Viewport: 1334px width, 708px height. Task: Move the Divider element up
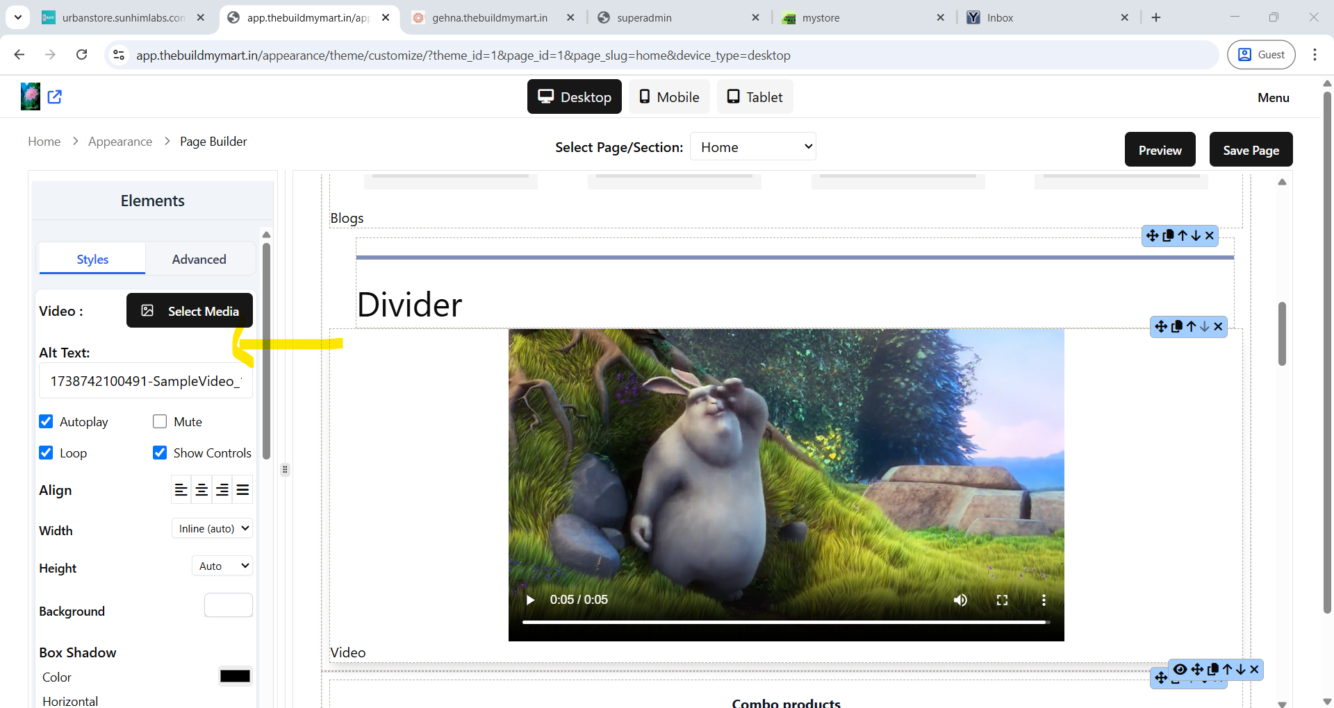point(1183,236)
